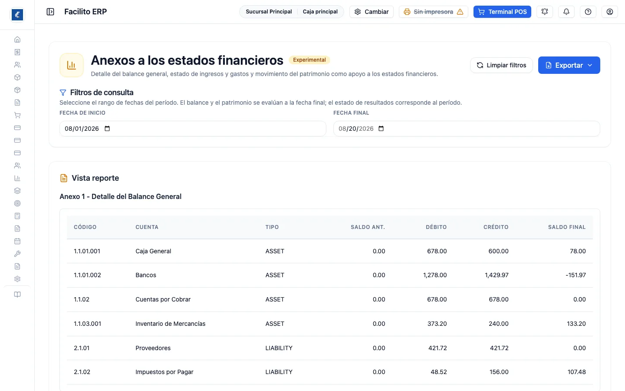
Task: Select Sucursal Principal branch label
Action: click(269, 12)
